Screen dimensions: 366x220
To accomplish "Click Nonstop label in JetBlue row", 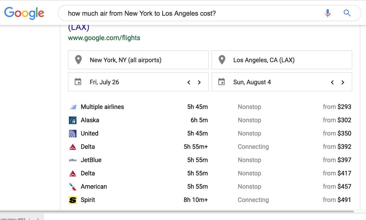I will tap(249, 160).
